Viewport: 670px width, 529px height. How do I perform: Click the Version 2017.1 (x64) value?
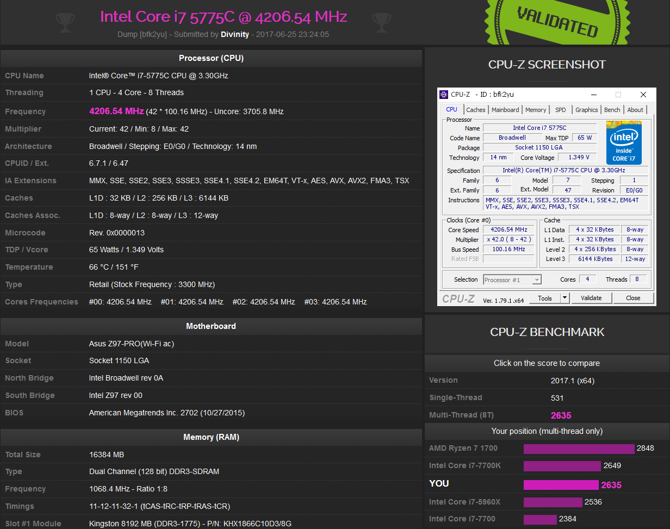[573, 381]
